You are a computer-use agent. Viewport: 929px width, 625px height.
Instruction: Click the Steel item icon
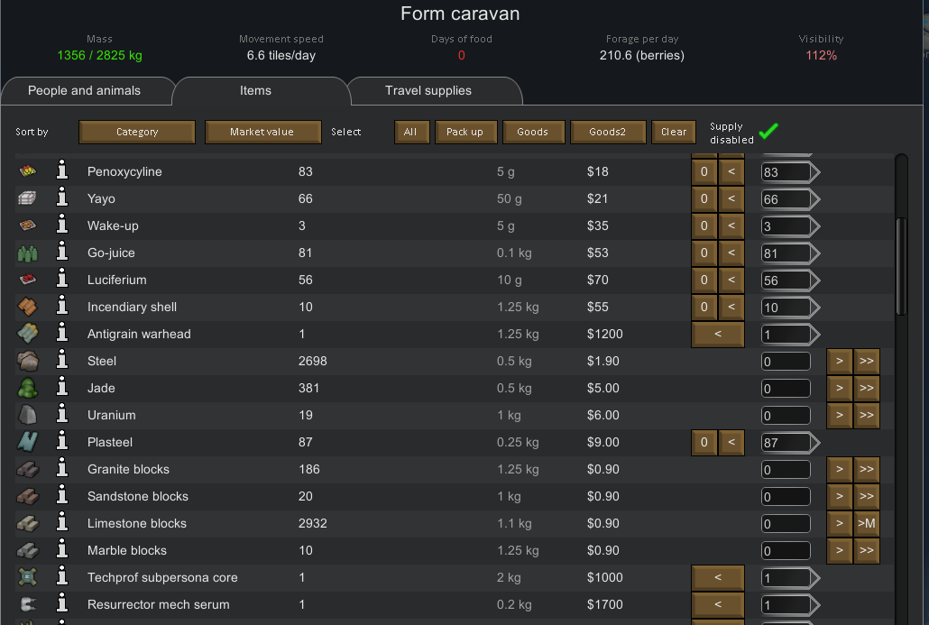click(x=28, y=361)
